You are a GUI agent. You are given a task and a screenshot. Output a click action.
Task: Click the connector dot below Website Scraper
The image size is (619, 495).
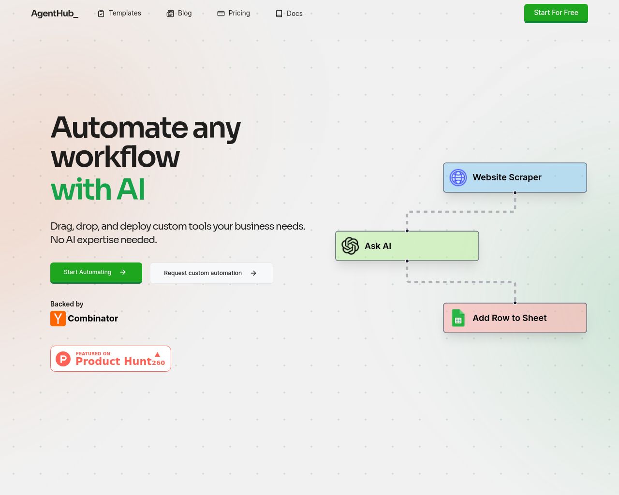pos(515,192)
